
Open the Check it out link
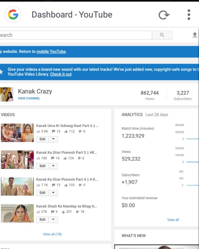[x=61, y=74]
